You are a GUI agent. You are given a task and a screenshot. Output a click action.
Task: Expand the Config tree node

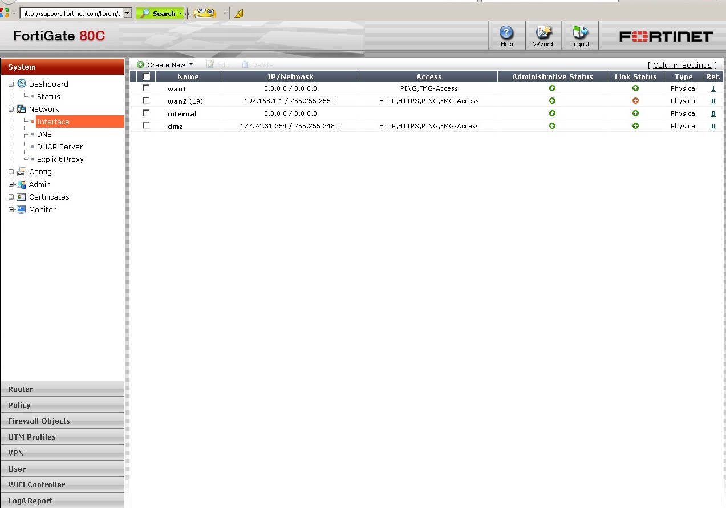tap(11, 172)
